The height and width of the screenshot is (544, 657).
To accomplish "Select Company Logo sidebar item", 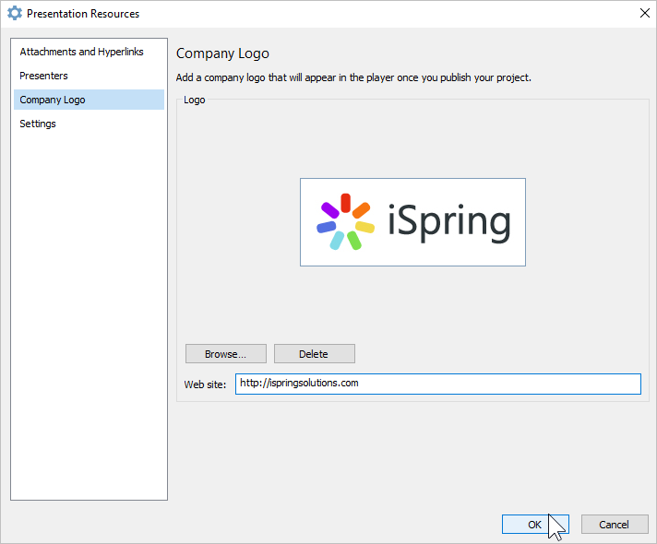I will tap(89, 100).
